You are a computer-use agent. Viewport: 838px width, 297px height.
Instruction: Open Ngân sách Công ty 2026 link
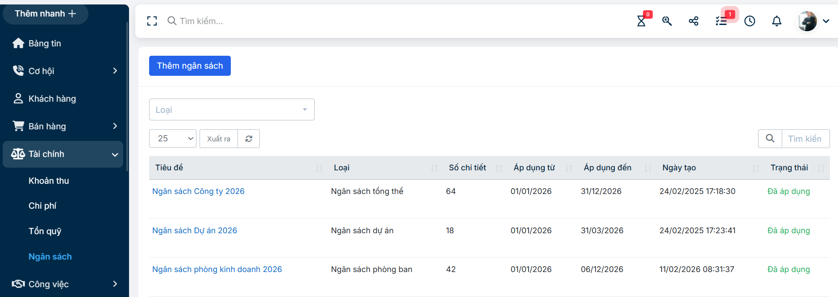pyautogui.click(x=198, y=191)
